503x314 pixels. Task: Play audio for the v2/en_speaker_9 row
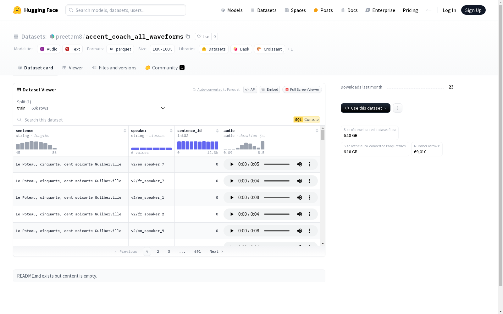232,231
